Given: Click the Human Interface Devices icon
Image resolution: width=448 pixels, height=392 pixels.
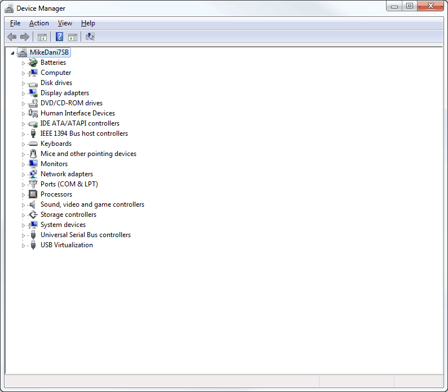Looking at the screenshot, I should (33, 113).
